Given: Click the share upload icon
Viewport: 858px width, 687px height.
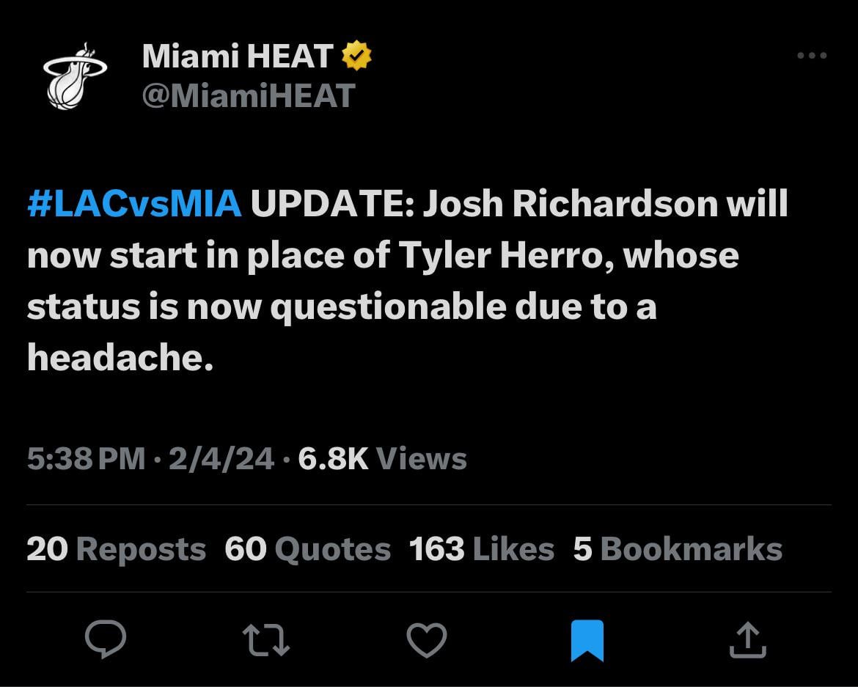Looking at the screenshot, I should pos(747,639).
